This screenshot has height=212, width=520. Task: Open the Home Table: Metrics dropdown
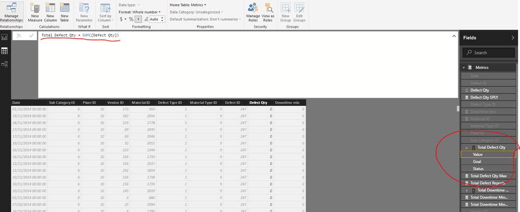[x=188, y=5]
